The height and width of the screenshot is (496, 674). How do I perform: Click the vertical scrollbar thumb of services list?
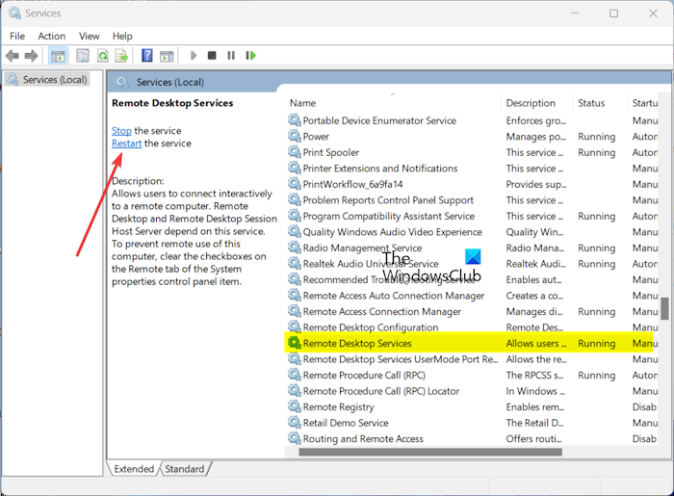tap(664, 308)
